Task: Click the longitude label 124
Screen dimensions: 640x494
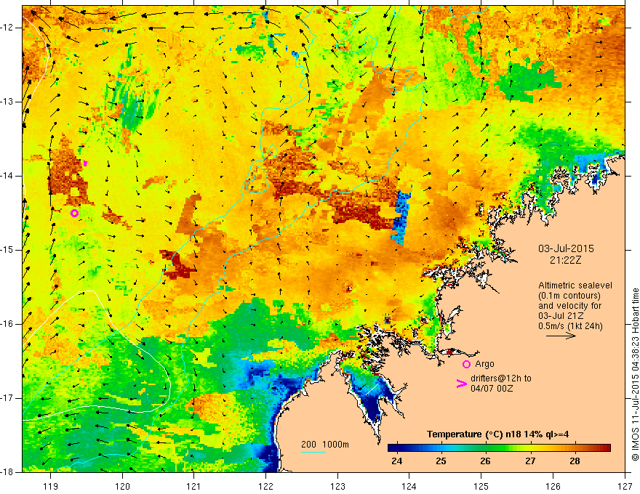Action: click(409, 486)
